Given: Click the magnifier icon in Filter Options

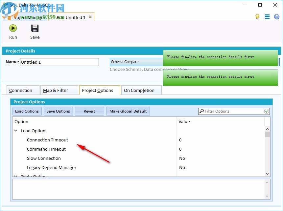Looking at the screenshot, I should (x=201, y=111).
